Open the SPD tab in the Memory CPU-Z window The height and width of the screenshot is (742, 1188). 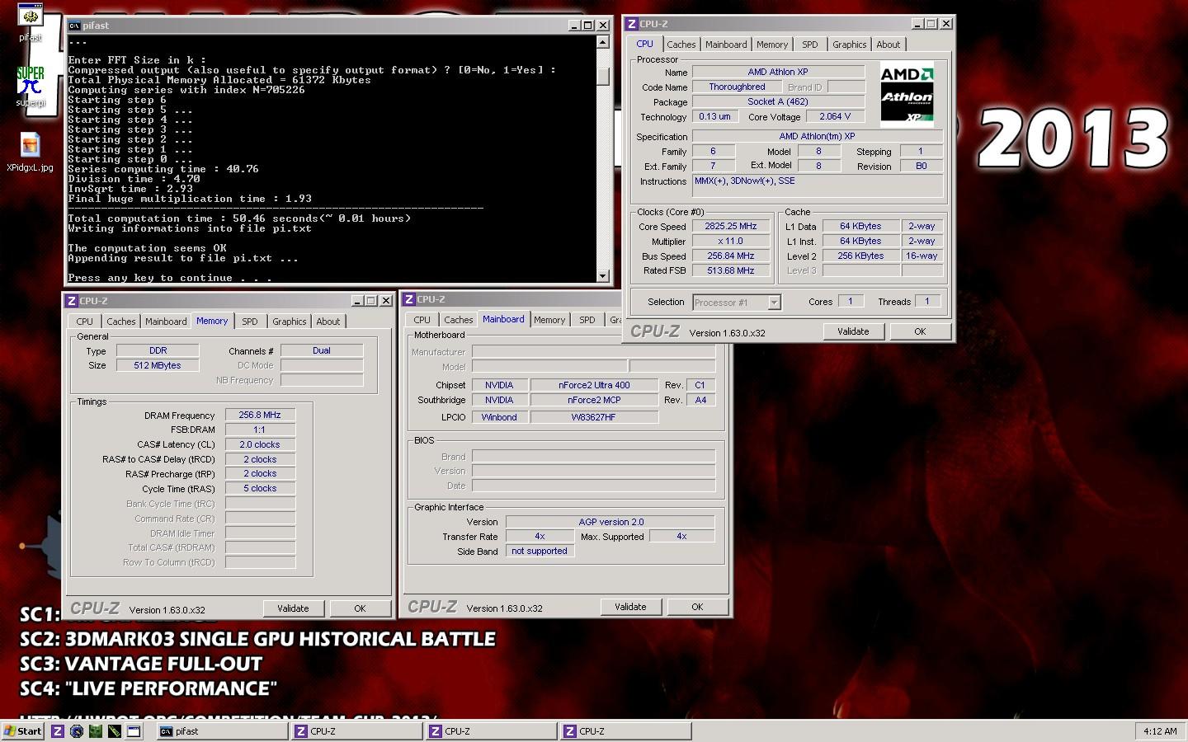(250, 322)
